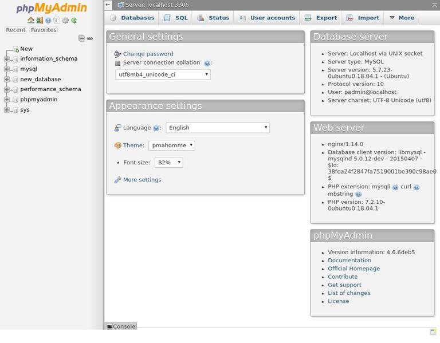Click the green reload navigation icon
Screen dimensions: 440x343
(74, 20)
